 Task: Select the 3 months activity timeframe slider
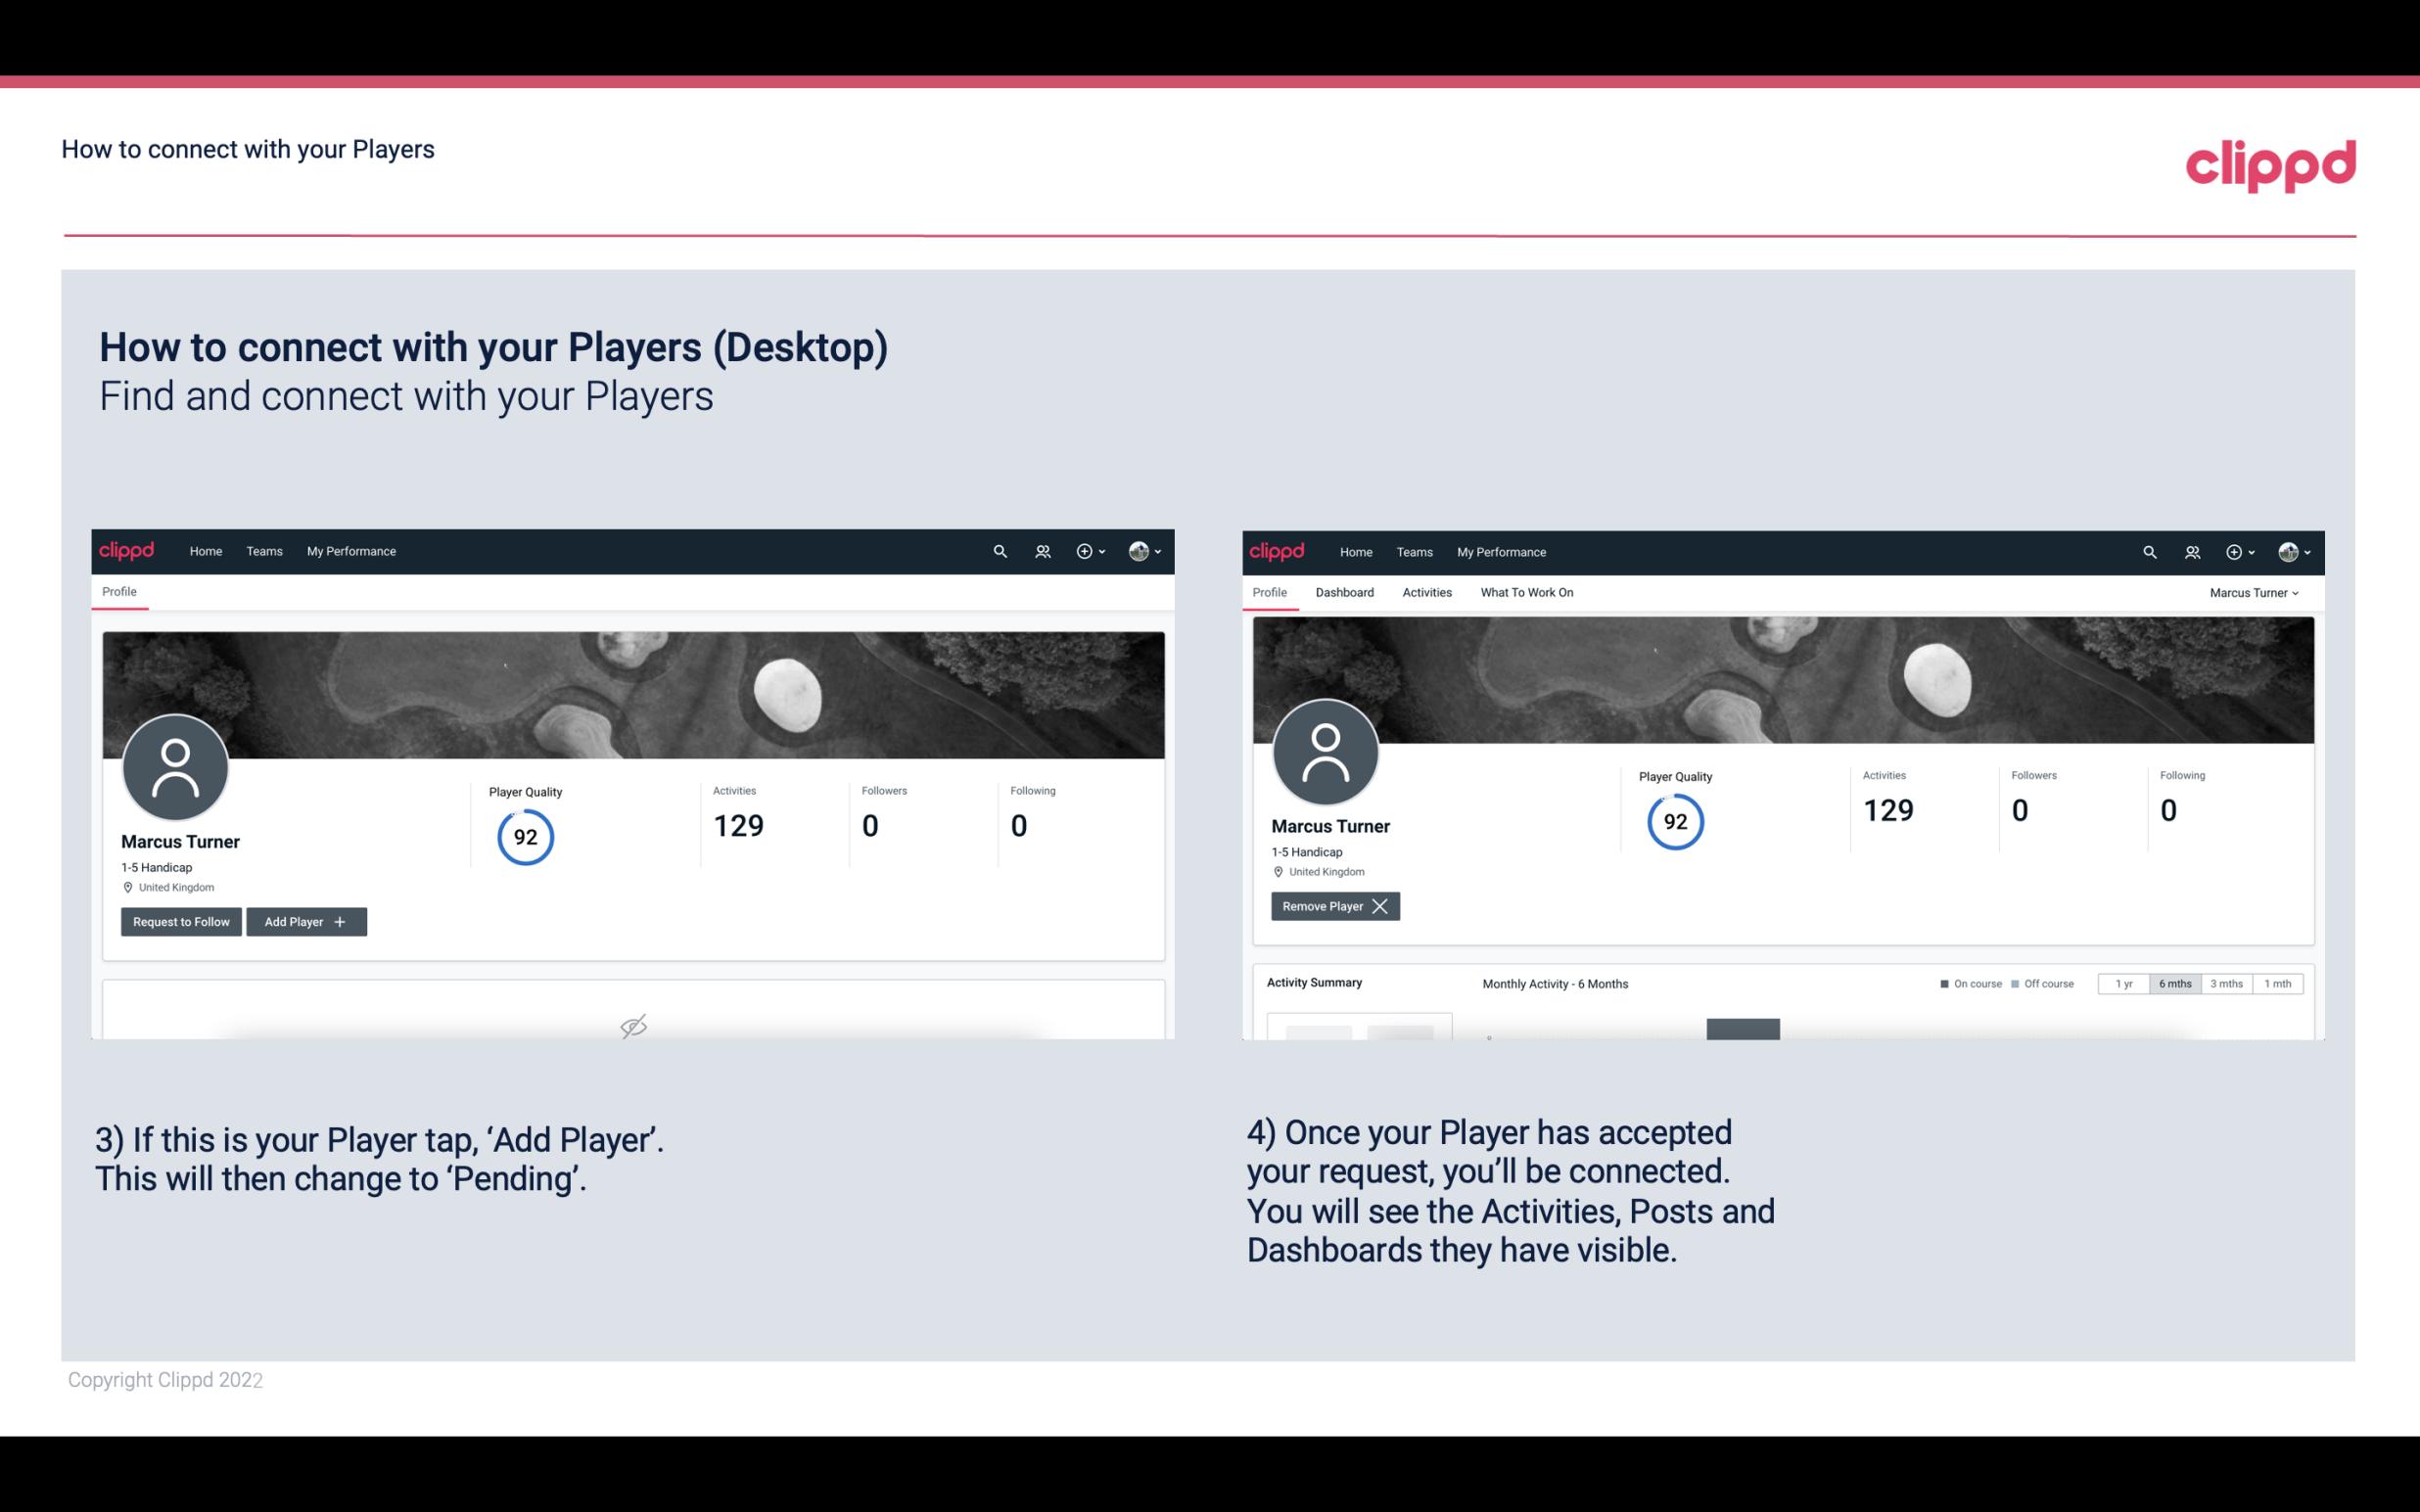2226,983
